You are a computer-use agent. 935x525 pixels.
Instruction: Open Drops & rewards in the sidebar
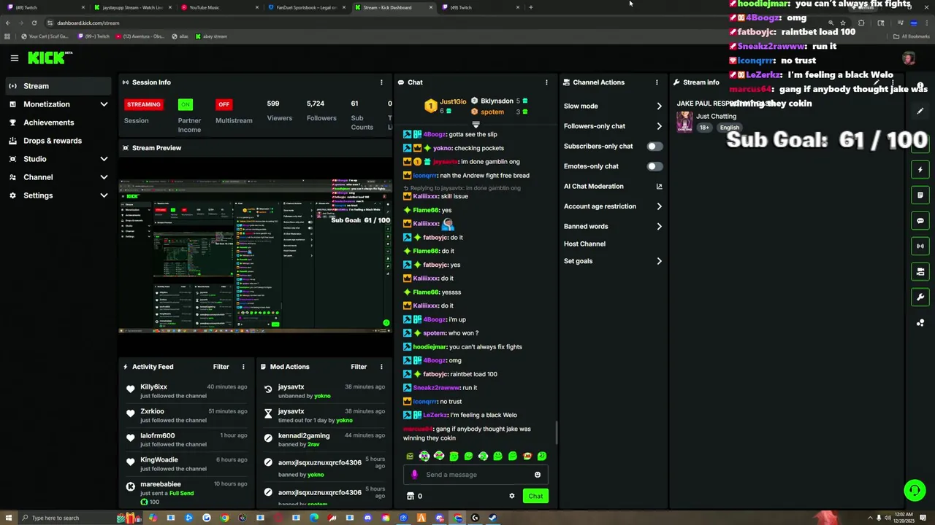pyautogui.click(x=58, y=141)
